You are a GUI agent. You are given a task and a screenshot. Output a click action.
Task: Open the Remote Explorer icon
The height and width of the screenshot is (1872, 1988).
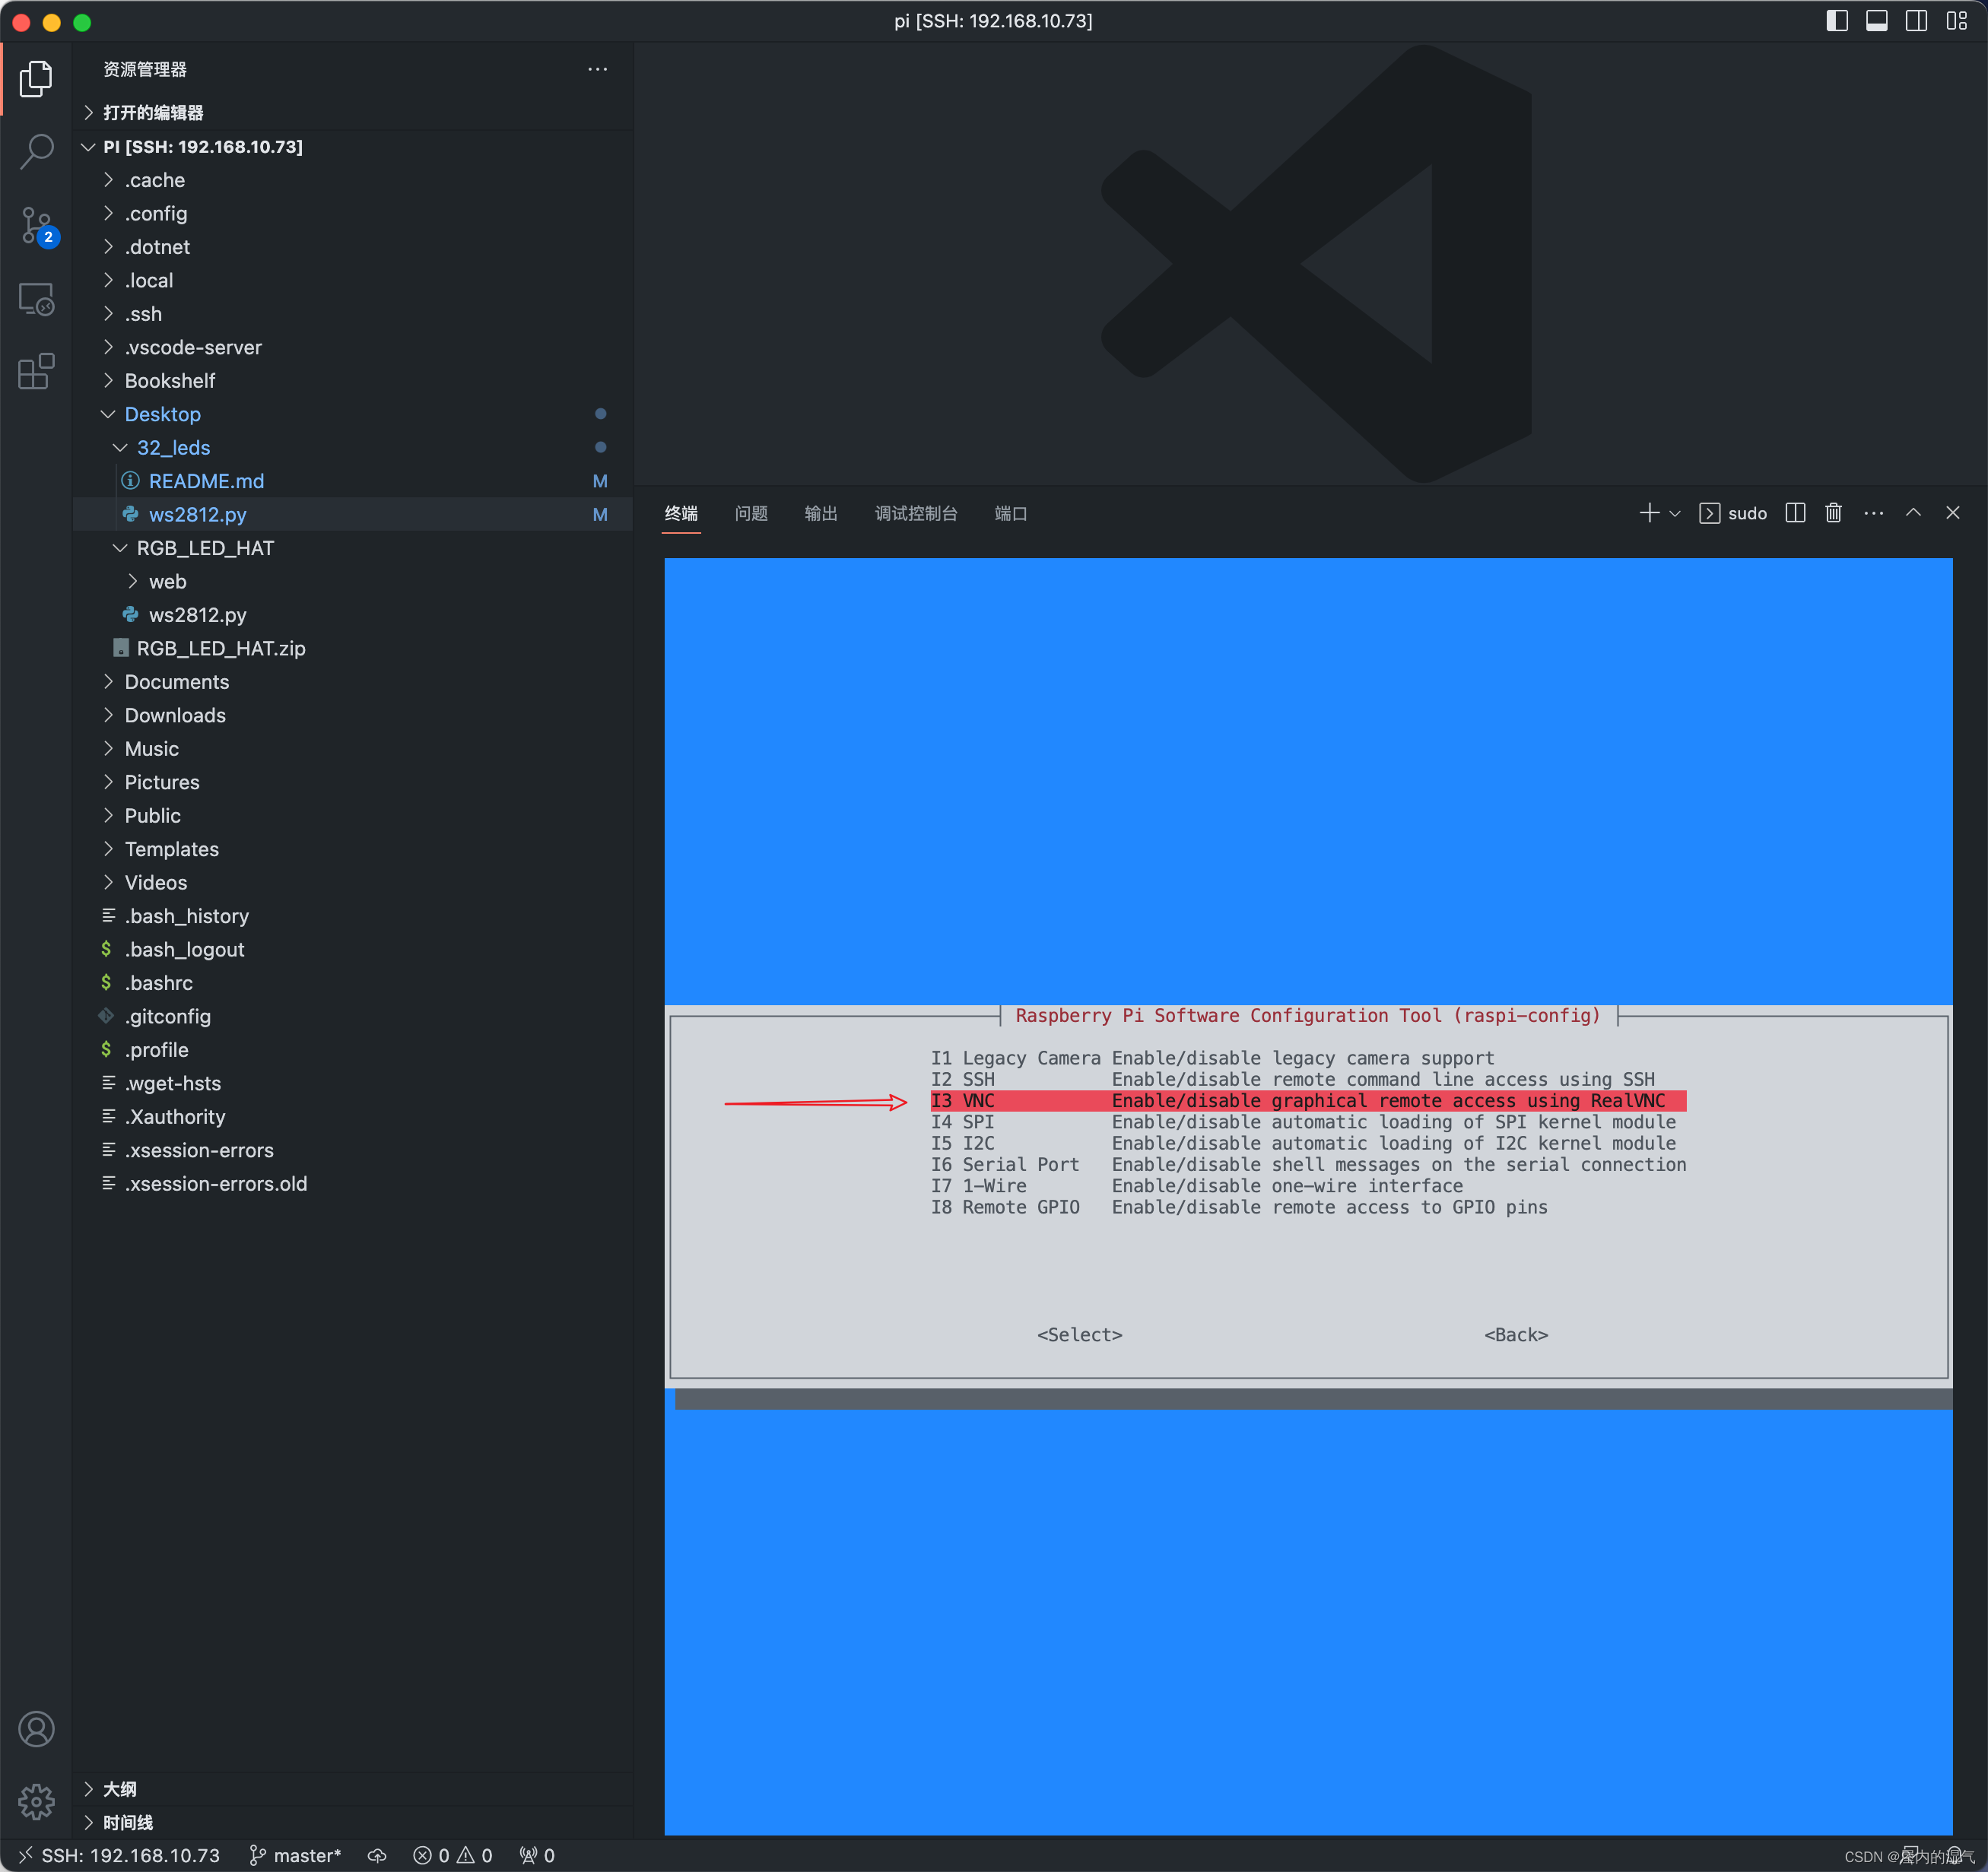pos(37,299)
